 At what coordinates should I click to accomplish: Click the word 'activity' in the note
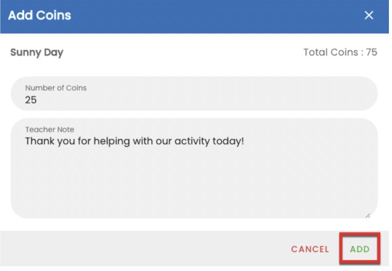192,142
